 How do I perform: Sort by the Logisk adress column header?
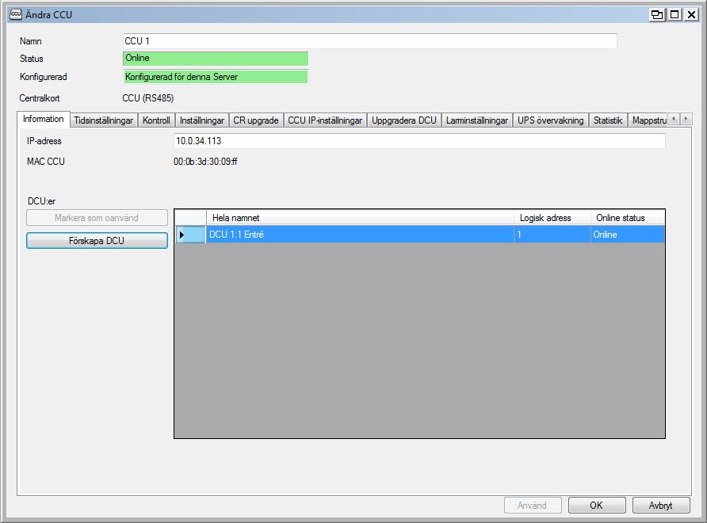click(552, 218)
